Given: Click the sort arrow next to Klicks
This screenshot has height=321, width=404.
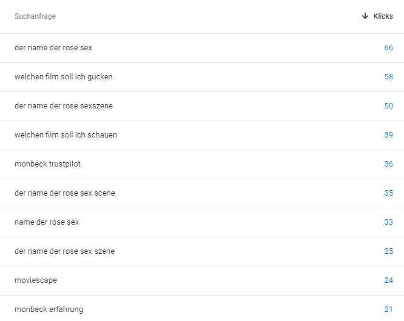Looking at the screenshot, I should 365,16.
